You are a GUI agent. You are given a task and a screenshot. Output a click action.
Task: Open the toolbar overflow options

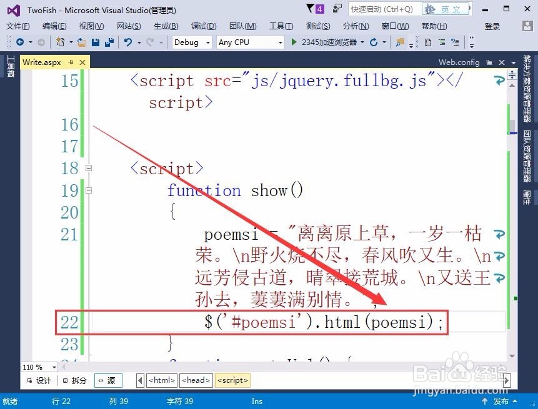472,42
